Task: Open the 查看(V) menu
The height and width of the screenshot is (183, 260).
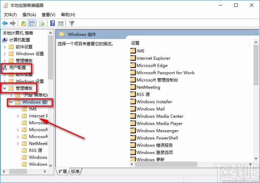Action: click(x=48, y=15)
